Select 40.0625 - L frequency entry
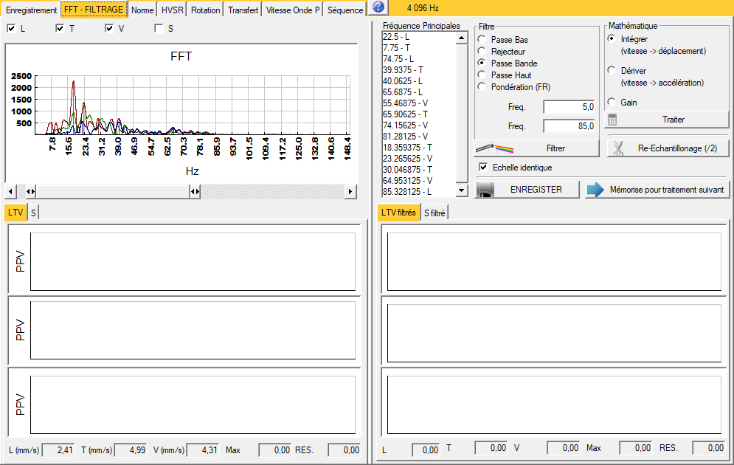Viewport: 734px width, 465px height. [403, 81]
